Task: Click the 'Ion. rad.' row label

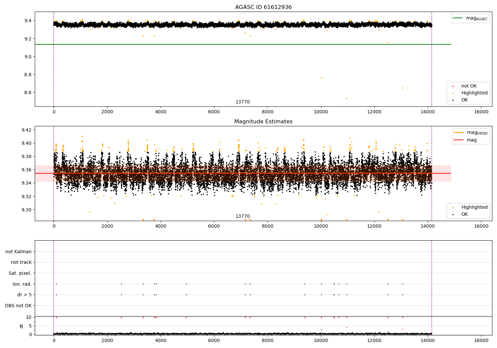Action: point(22,284)
